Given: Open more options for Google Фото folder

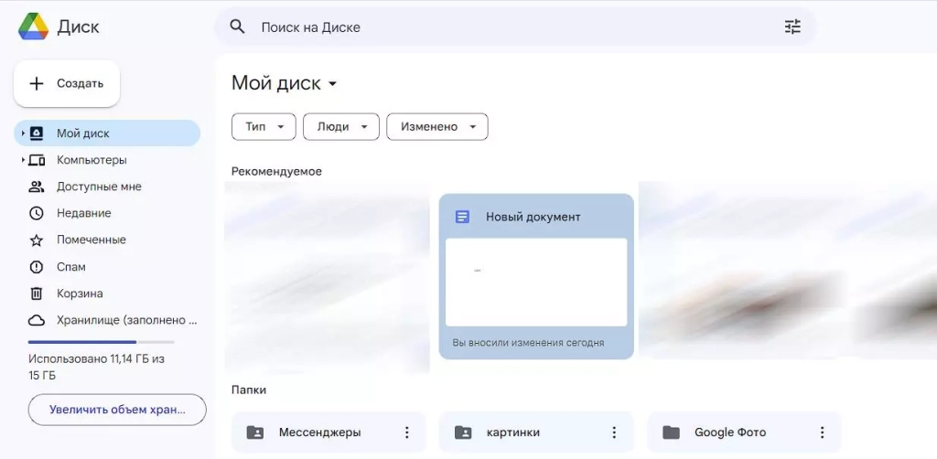Looking at the screenshot, I should tap(822, 432).
